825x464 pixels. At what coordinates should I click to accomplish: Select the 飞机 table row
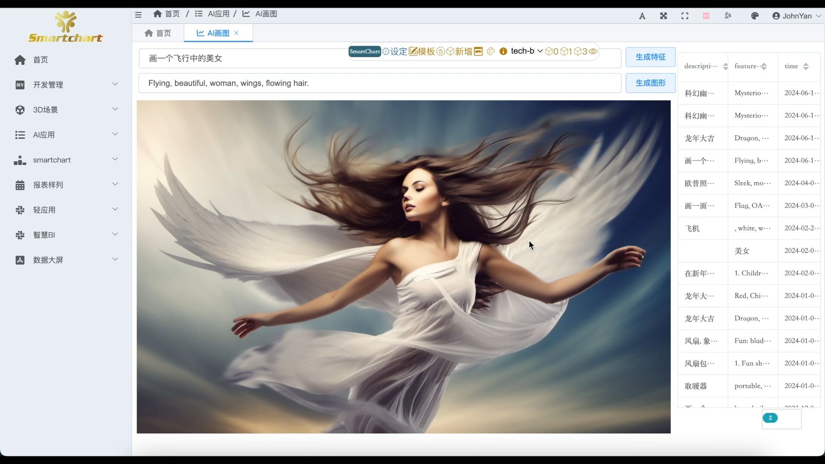pos(749,228)
